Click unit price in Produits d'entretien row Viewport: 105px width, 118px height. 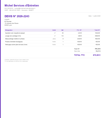[x=80, y=42]
